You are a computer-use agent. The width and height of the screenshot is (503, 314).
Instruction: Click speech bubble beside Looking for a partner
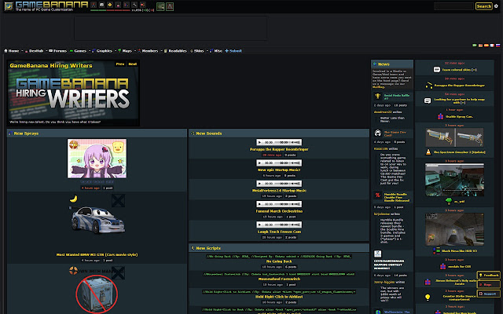(428, 101)
